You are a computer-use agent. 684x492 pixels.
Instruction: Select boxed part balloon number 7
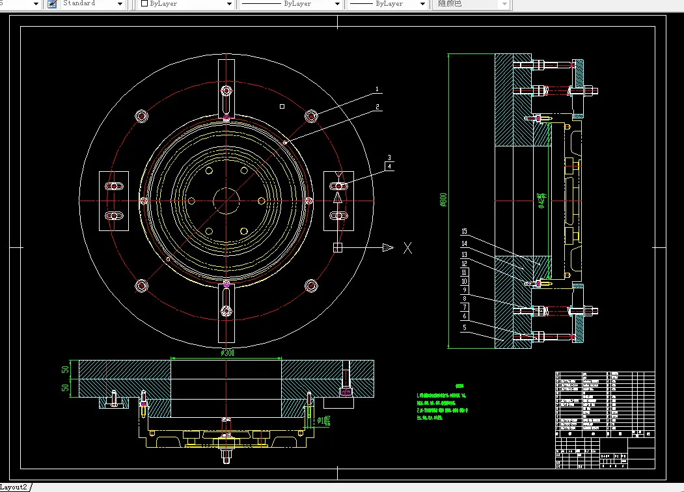point(464,307)
